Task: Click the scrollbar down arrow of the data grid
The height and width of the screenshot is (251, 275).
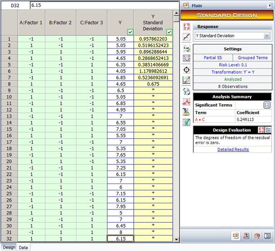Action: pyautogui.click(x=176, y=239)
